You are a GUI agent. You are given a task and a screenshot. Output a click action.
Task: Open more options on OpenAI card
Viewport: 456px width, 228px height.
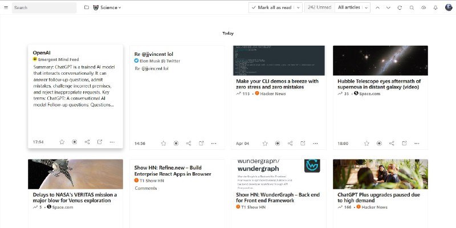point(112,142)
